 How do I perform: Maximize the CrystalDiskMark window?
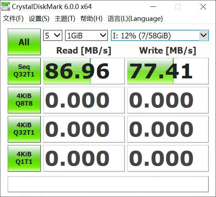[x=178, y=6]
